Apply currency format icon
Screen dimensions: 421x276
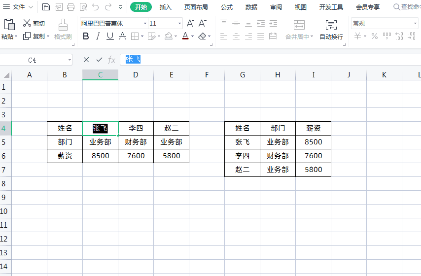point(357,35)
